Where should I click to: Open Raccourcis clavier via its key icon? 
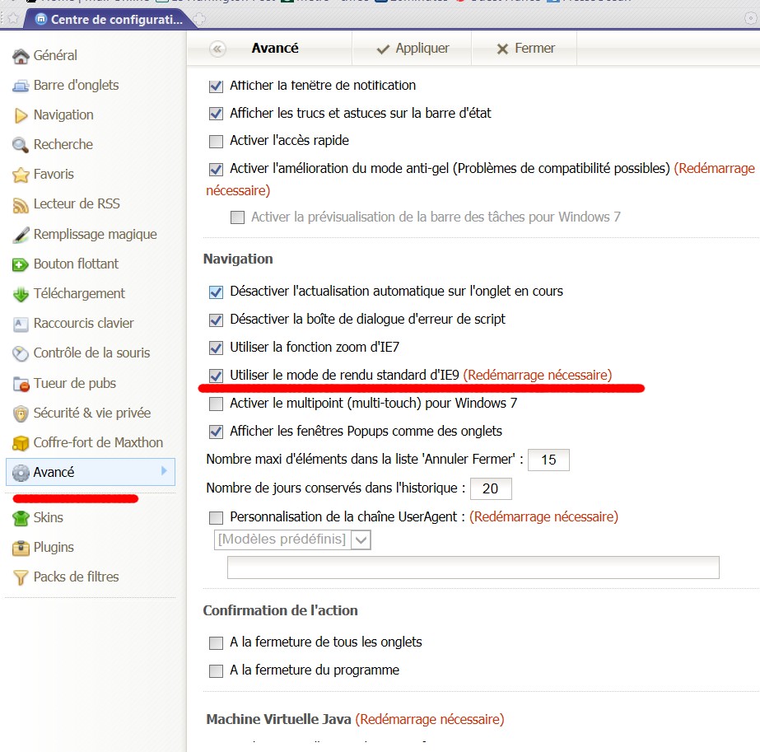pyautogui.click(x=21, y=324)
